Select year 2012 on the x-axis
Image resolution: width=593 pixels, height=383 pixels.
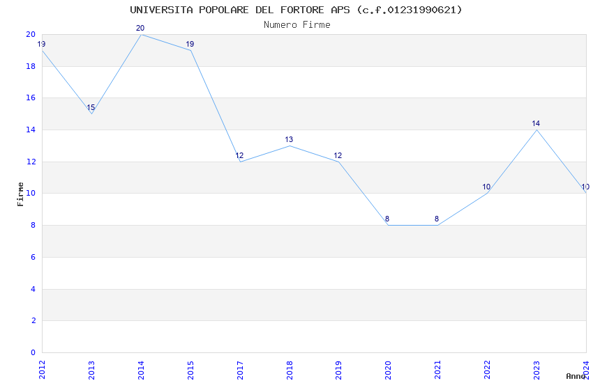tap(42, 370)
